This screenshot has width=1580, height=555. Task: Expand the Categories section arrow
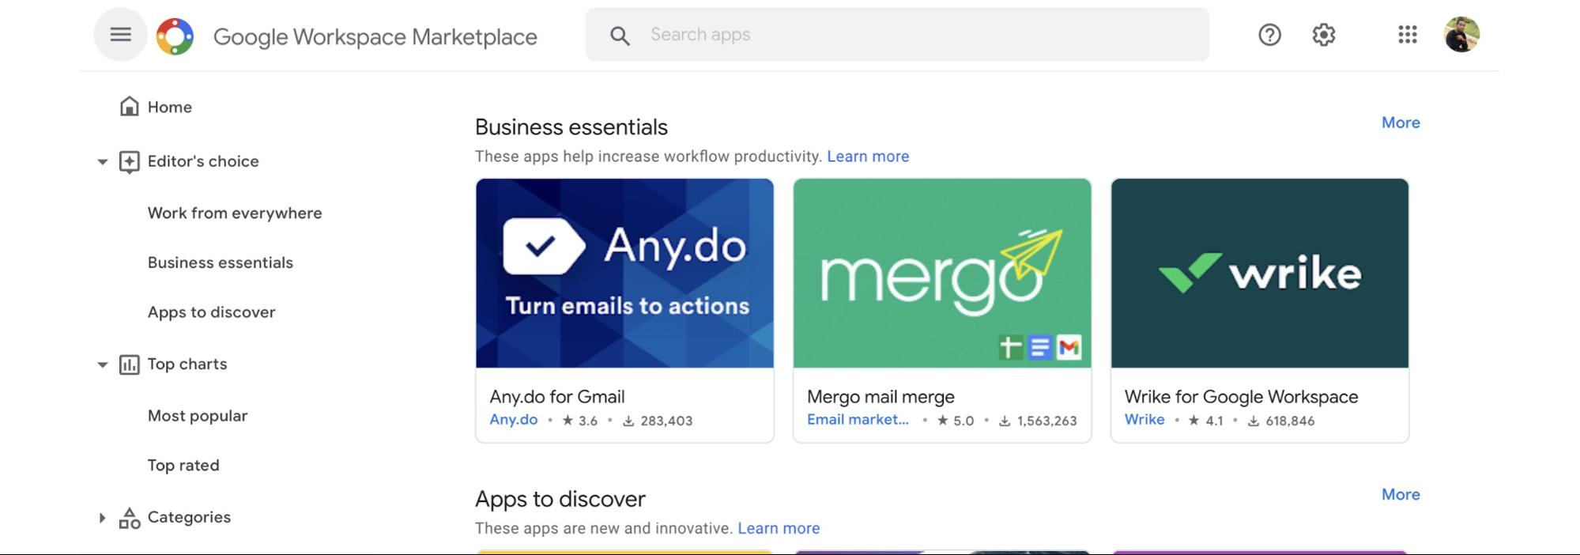point(102,518)
